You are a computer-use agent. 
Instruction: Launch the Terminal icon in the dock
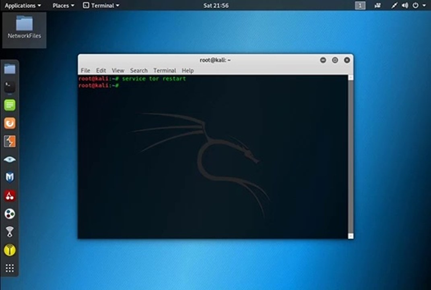[x=10, y=87]
